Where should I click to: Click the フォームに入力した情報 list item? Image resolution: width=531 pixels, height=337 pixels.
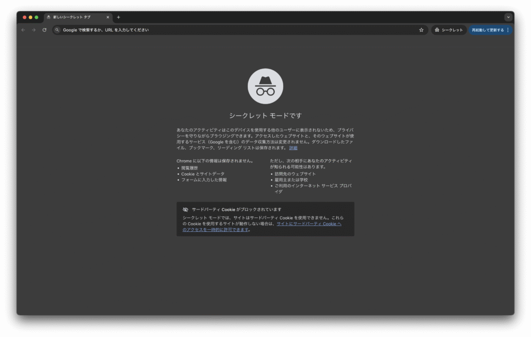tap(204, 180)
